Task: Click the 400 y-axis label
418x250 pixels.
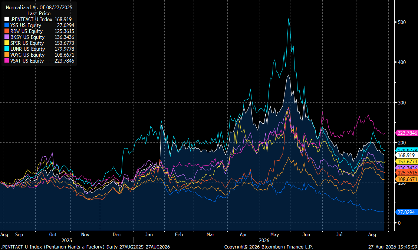Action: [402, 62]
